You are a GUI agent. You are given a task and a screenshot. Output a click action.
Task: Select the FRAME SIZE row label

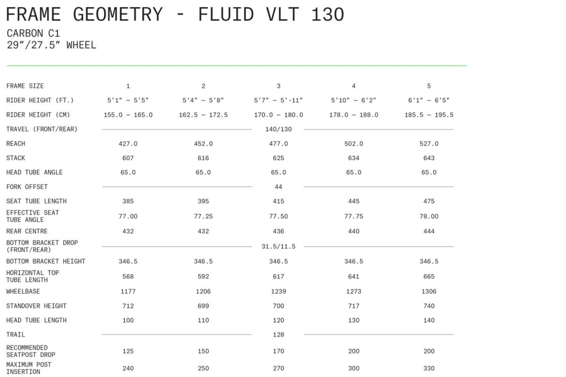pyautogui.click(x=25, y=86)
